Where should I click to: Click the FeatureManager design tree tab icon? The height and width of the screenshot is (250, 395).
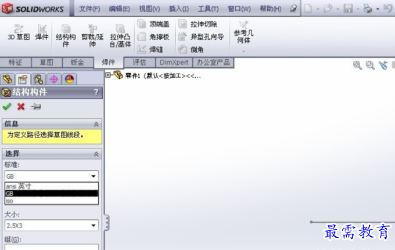[8, 79]
